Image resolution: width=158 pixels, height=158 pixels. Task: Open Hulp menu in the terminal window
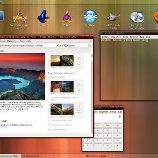click(x=148, y=37)
